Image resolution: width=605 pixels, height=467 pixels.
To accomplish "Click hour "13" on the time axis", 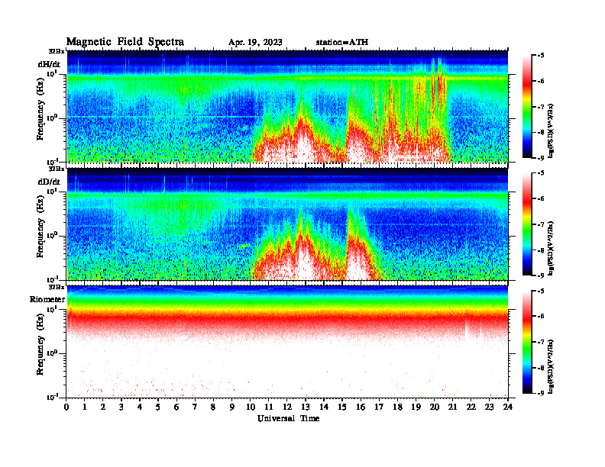I will point(306,407).
